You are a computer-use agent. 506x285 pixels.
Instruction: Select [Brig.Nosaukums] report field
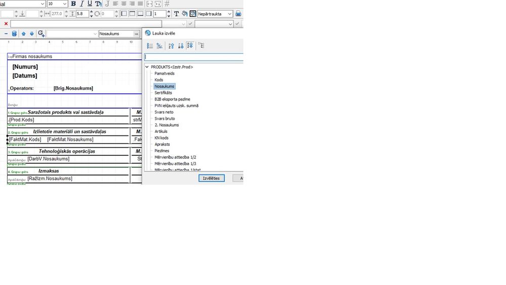pyautogui.click(x=73, y=88)
